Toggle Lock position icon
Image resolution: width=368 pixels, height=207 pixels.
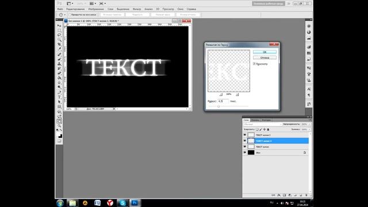(264, 129)
